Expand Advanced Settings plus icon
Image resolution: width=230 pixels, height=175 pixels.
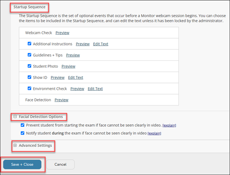tap(15, 145)
